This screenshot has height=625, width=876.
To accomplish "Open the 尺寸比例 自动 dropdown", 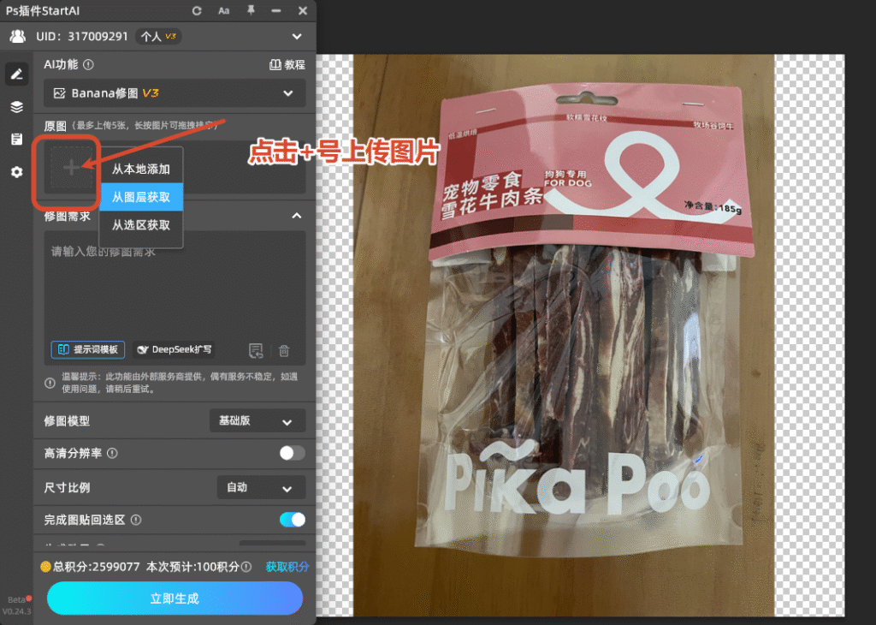I will point(260,487).
